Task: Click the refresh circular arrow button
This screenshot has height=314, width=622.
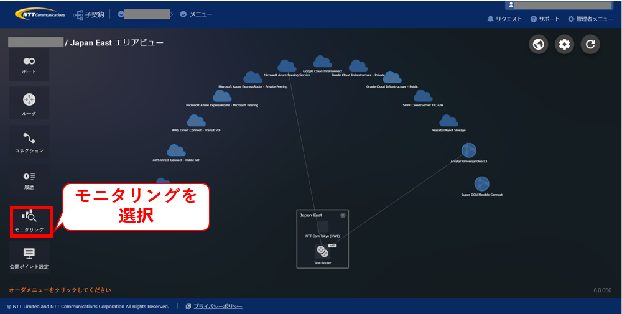Action: [x=590, y=44]
